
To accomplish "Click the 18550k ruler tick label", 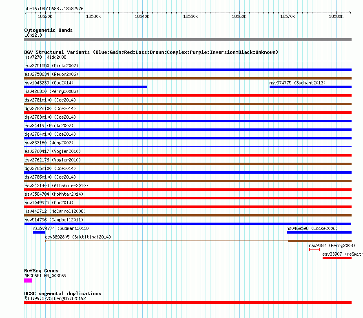I will [190, 16].
